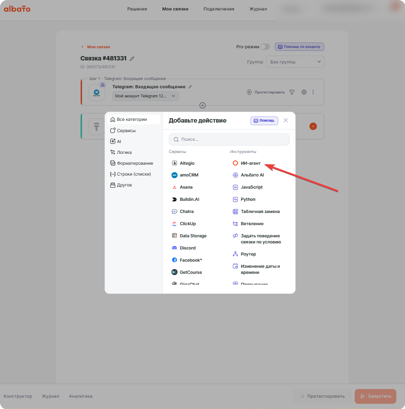Open the three-dot menu on step 1
Image resolution: width=405 pixels, height=409 pixels.
click(313, 92)
